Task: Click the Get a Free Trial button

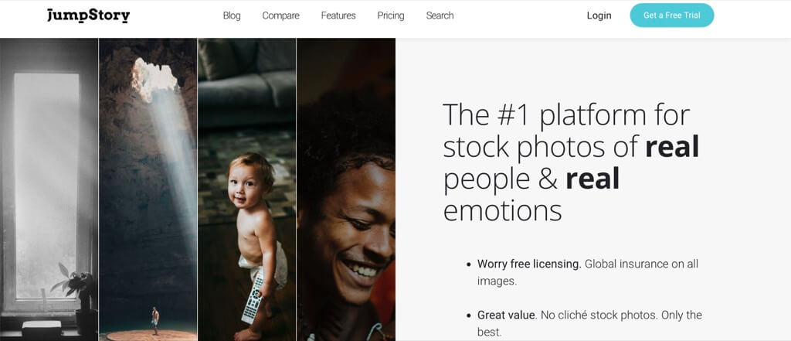Action: tap(671, 15)
